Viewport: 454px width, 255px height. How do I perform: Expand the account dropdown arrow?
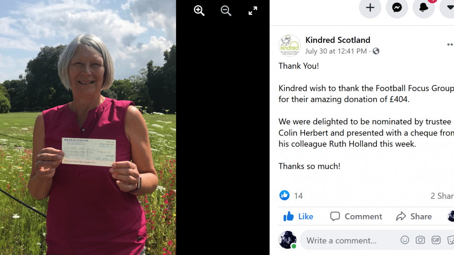coord(448,8)
